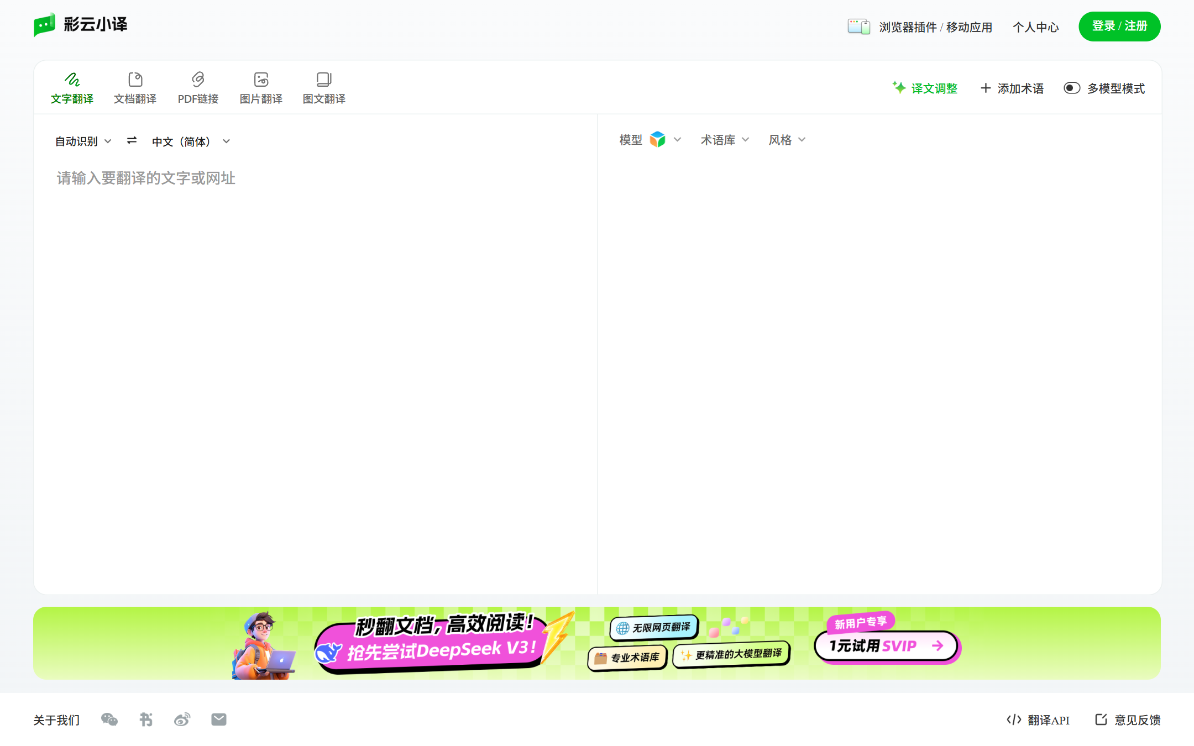Open the Weibo icon in footer
The image size is (1194, 746).
182,719
